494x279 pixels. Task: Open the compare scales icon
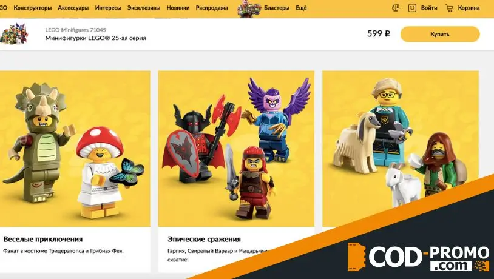[x=396, y=8]
